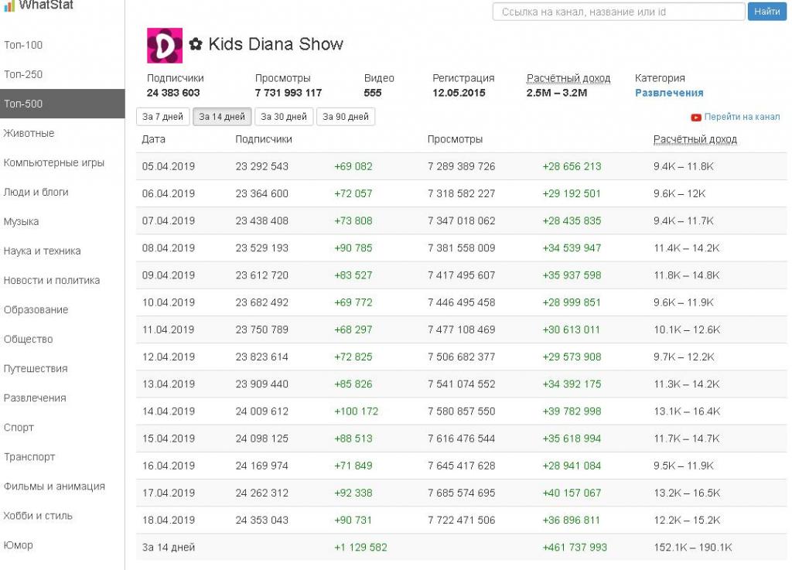Open the Развлечения category link under Категория
Viewport: 792px width, 570px height.
pyautogui.click(x=669, y=93)
